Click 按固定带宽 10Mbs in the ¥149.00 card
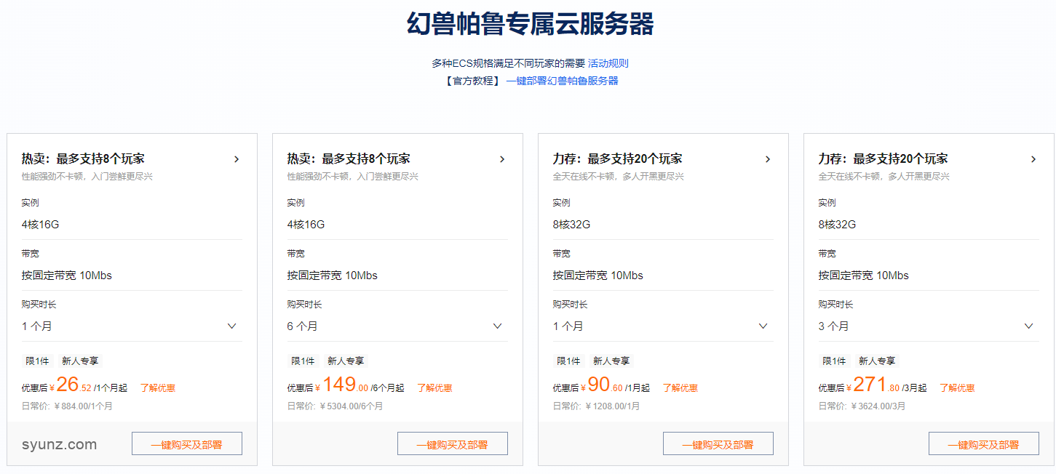 point(333,276)
